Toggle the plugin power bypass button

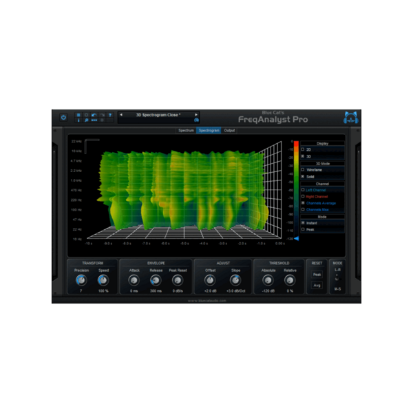coord(63,118)
